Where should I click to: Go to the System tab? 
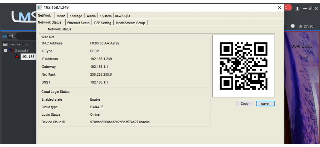tap(106, 16)
